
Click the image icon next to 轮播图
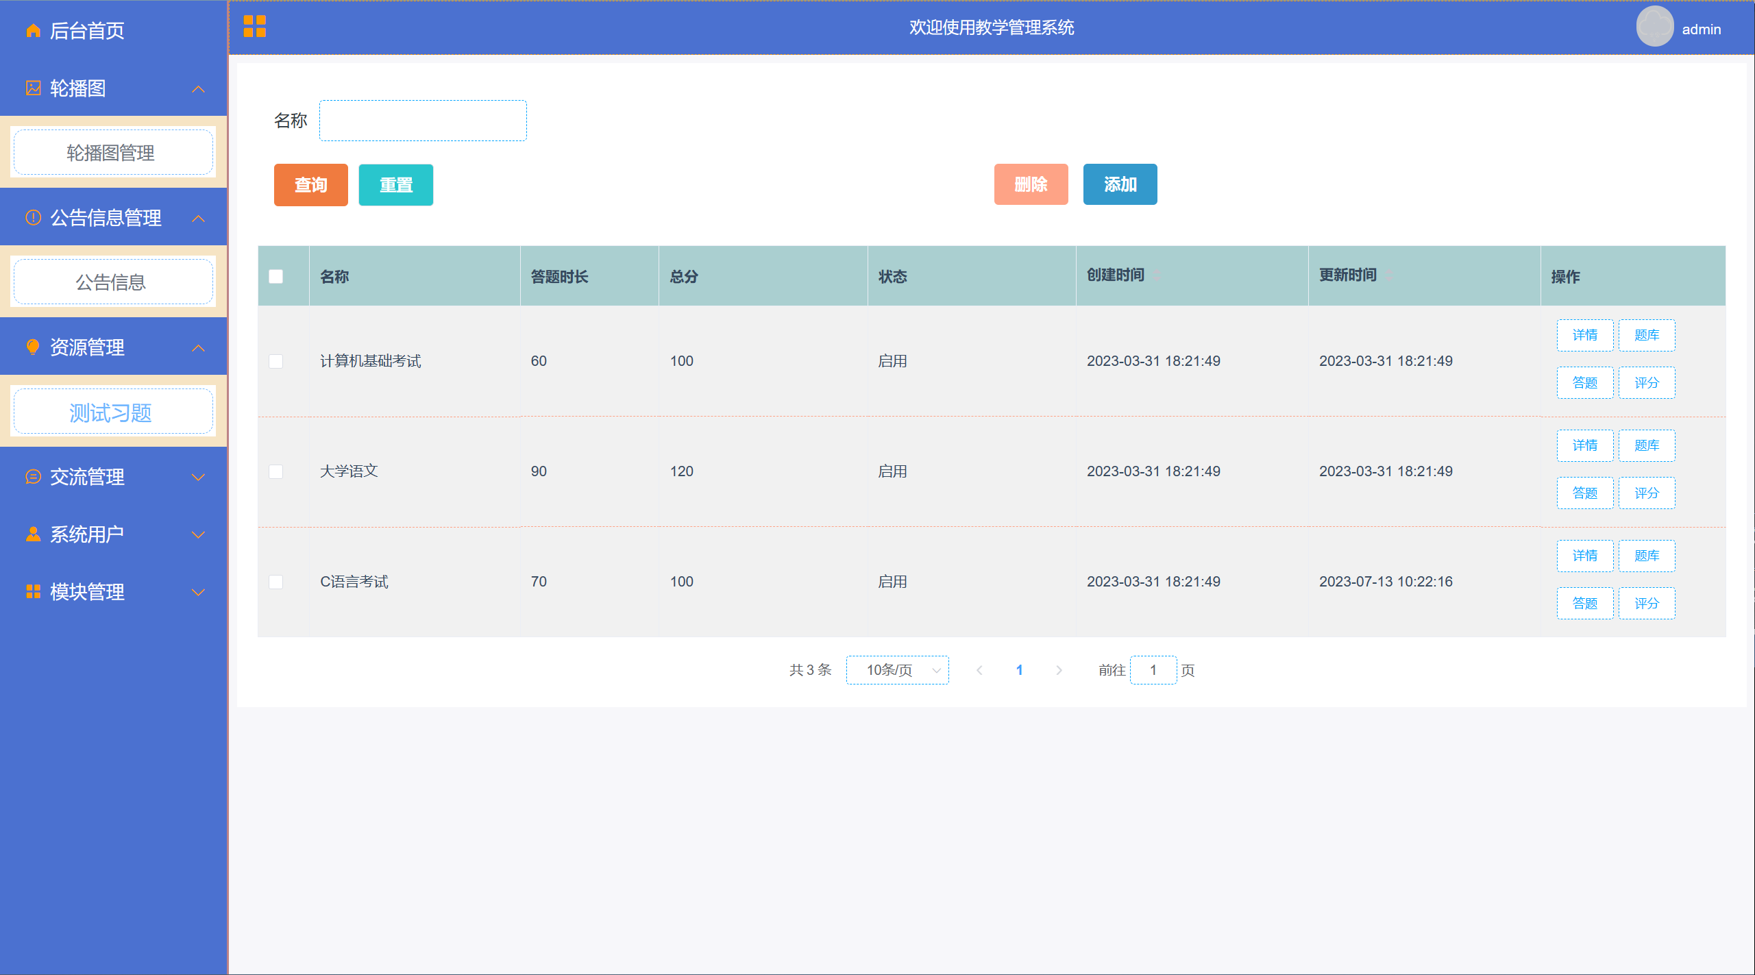pos(33,88)
